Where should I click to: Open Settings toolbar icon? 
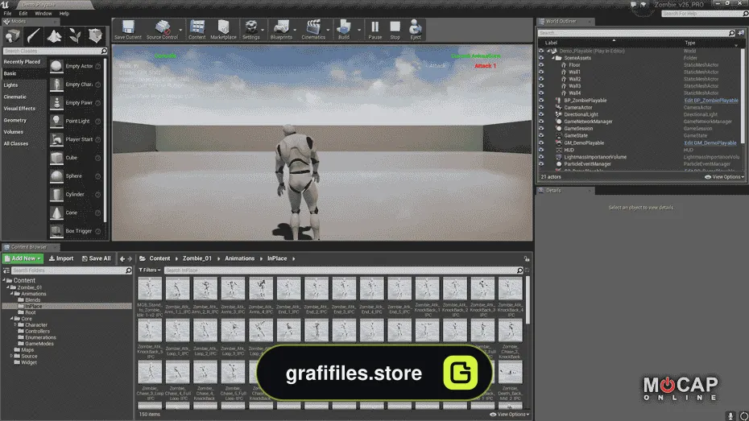[250, 30]
